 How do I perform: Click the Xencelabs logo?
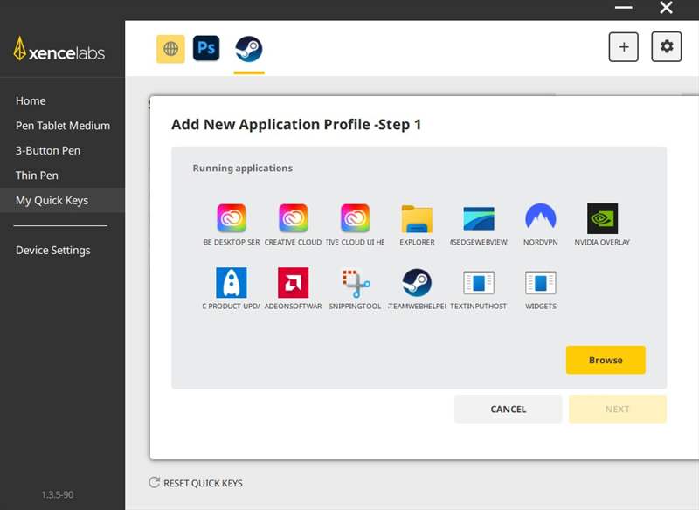coord(59,49)
